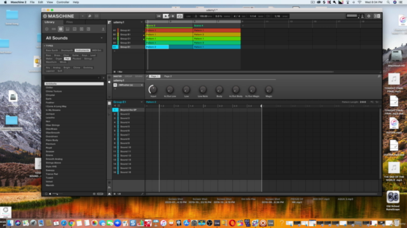Image resolution: width=407 pixels, height=228 pixels.
Task: Select the Loops browser type icon
Action: 81,29
